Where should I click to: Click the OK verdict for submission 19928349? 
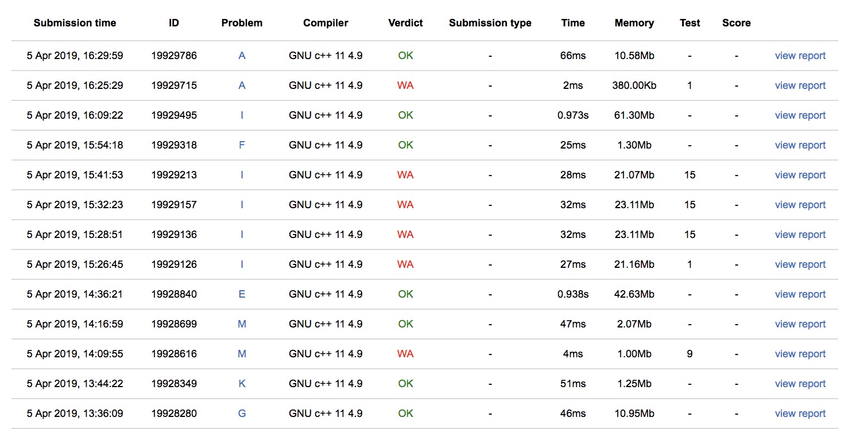[x=405, y=384]
